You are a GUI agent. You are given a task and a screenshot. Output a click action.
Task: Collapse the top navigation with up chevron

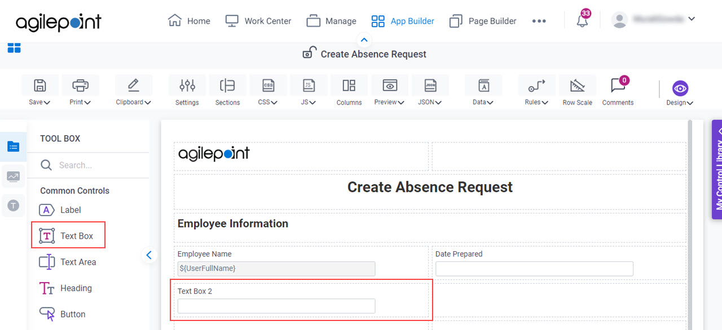click(x=364, y=40)
